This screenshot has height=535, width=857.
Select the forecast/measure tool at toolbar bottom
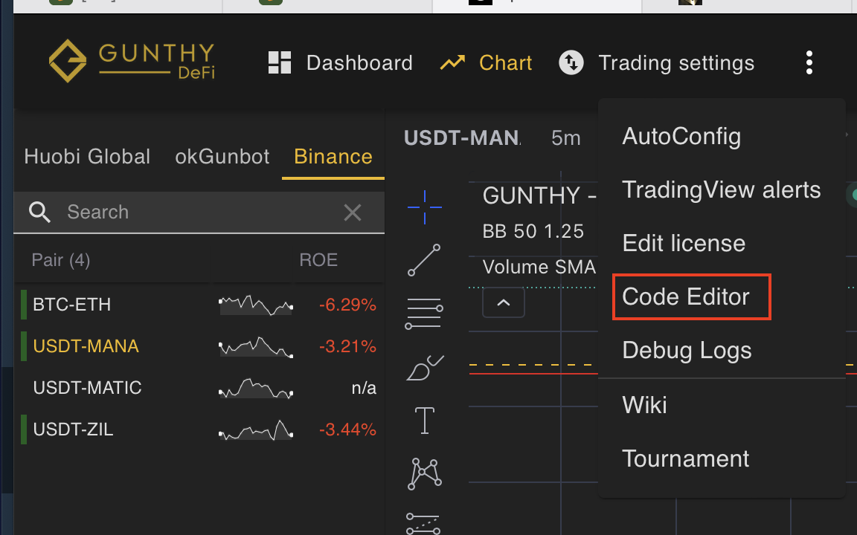click(x=423, y=524)
